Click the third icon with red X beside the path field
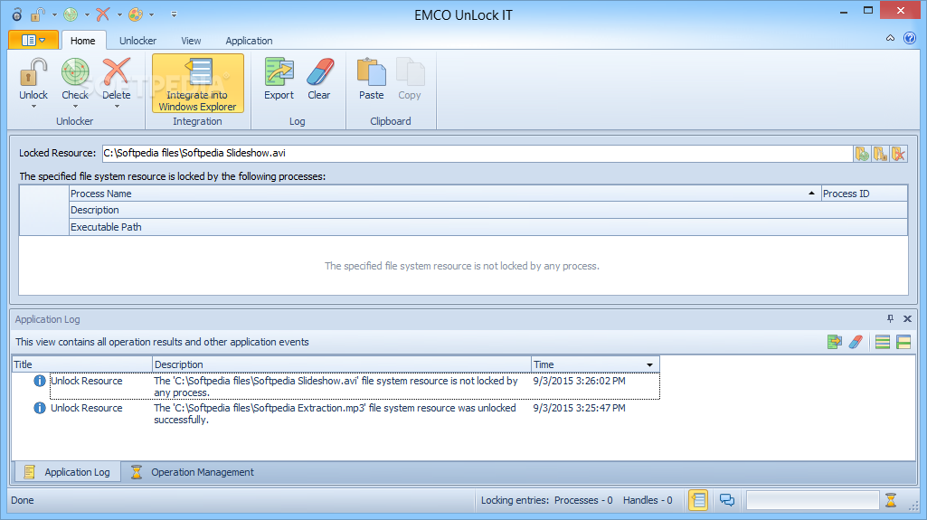 [x=899, y=154]
